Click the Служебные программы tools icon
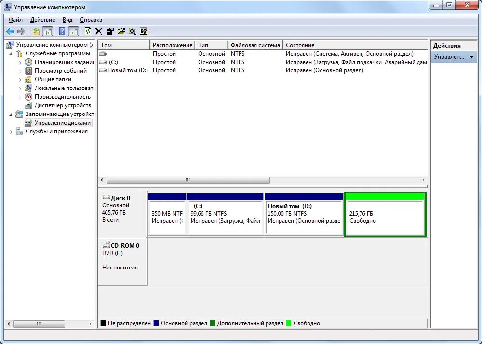Viewport: 482px width, 344px height. click(19, 53)
